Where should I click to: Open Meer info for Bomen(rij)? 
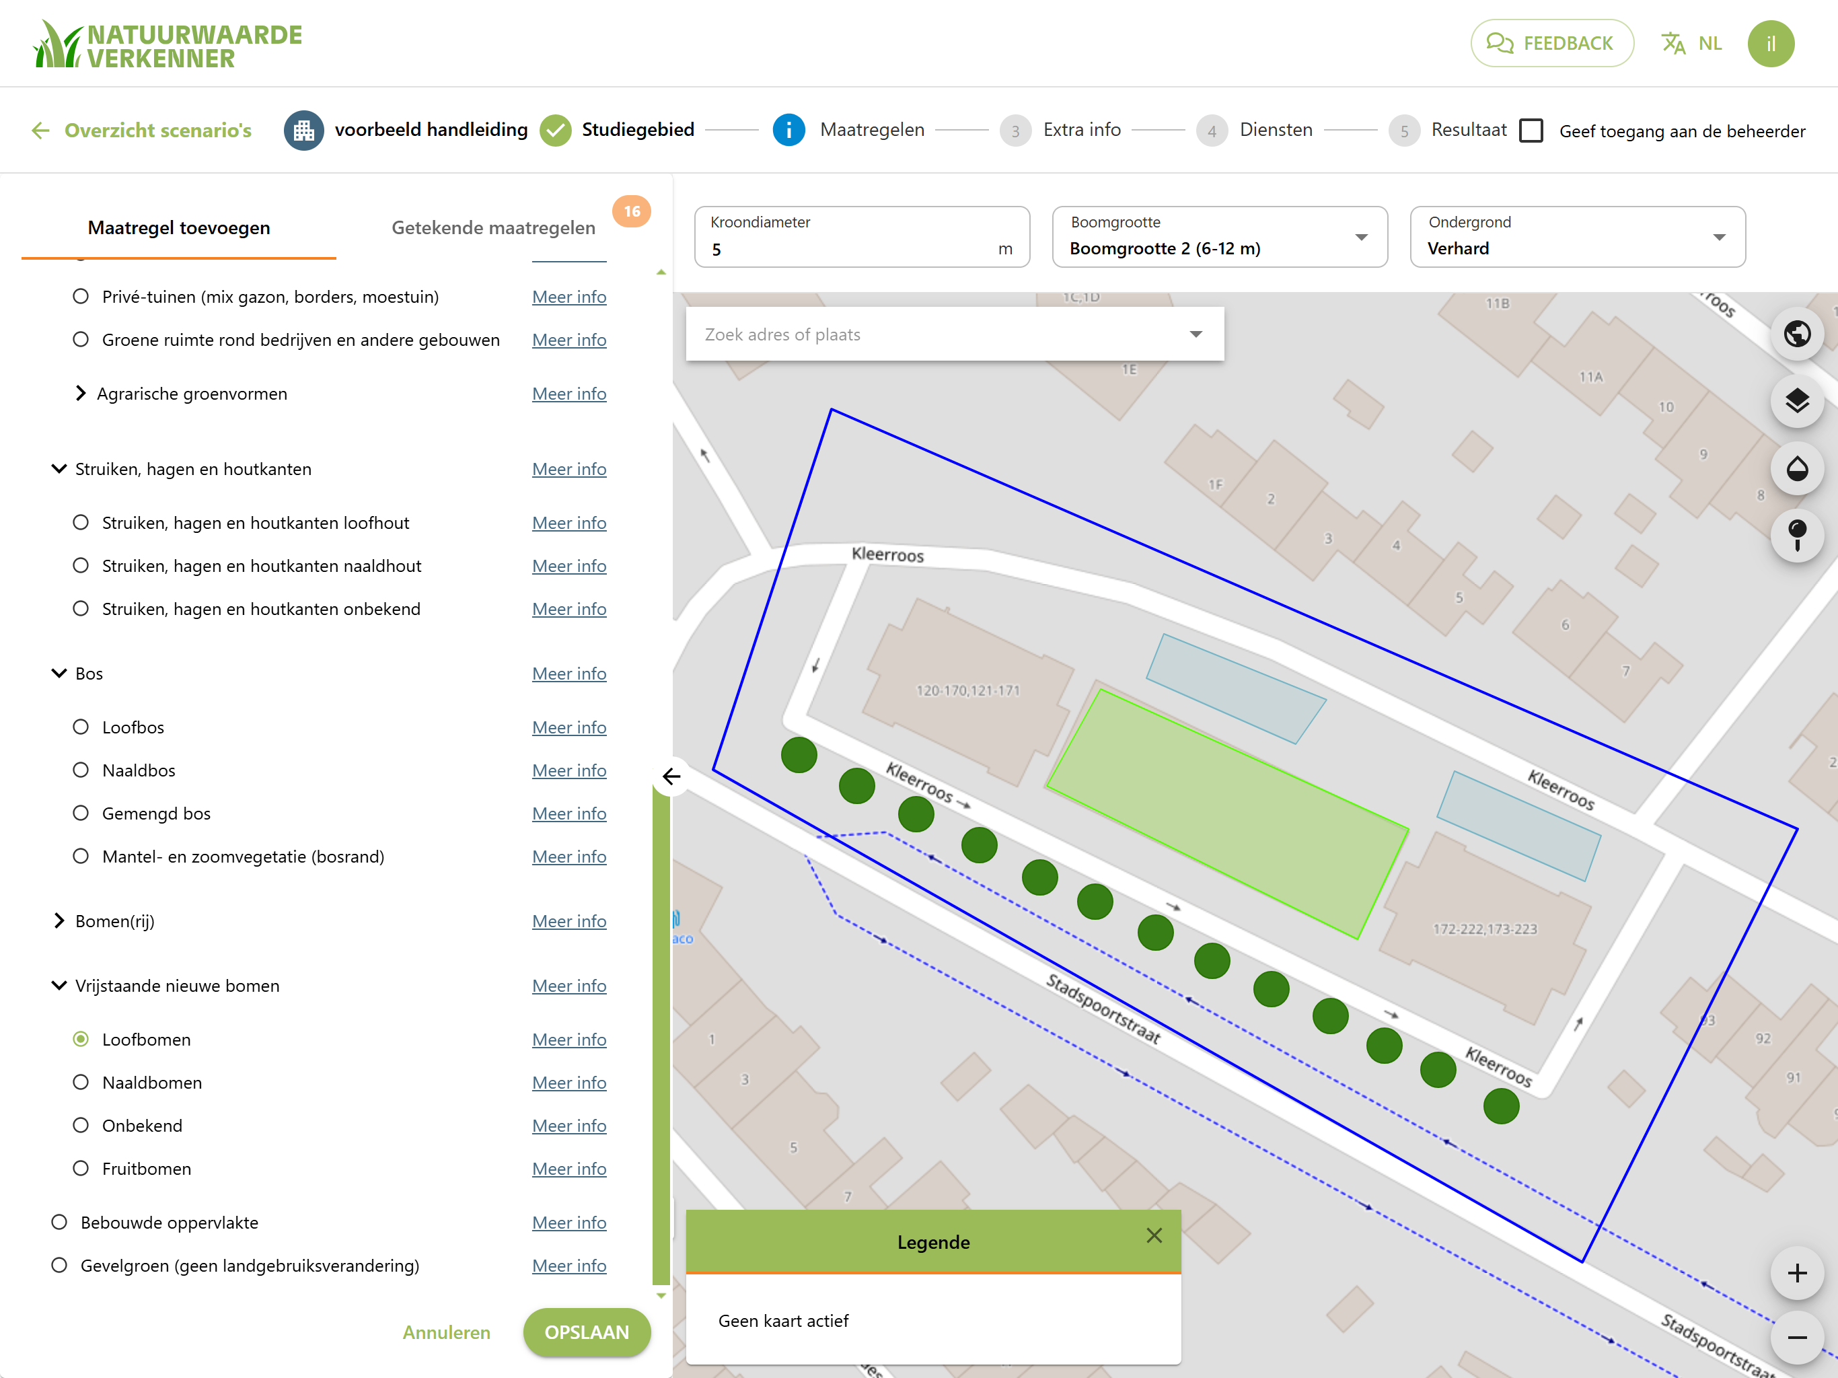pyautogui.click(x=569, y=921)
